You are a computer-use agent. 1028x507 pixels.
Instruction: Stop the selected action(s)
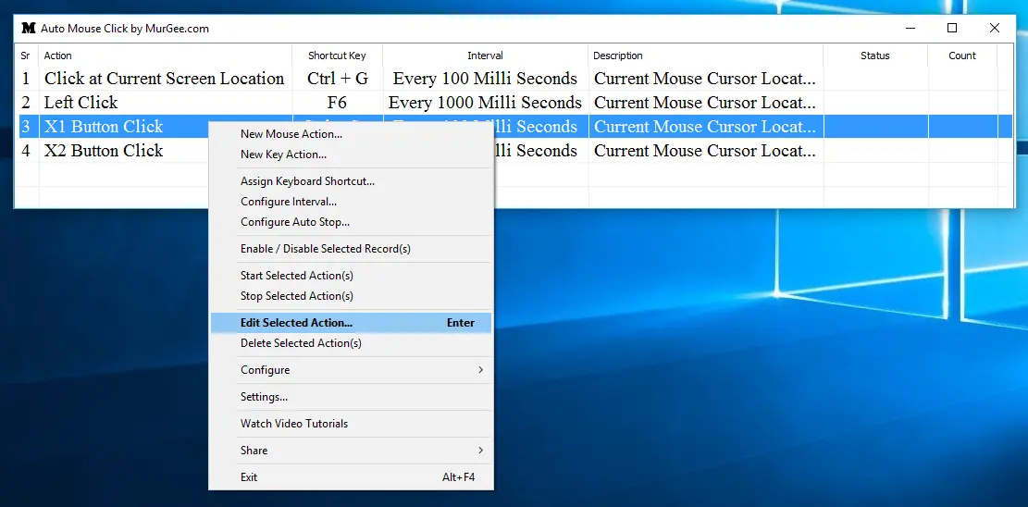coord(296,296)
